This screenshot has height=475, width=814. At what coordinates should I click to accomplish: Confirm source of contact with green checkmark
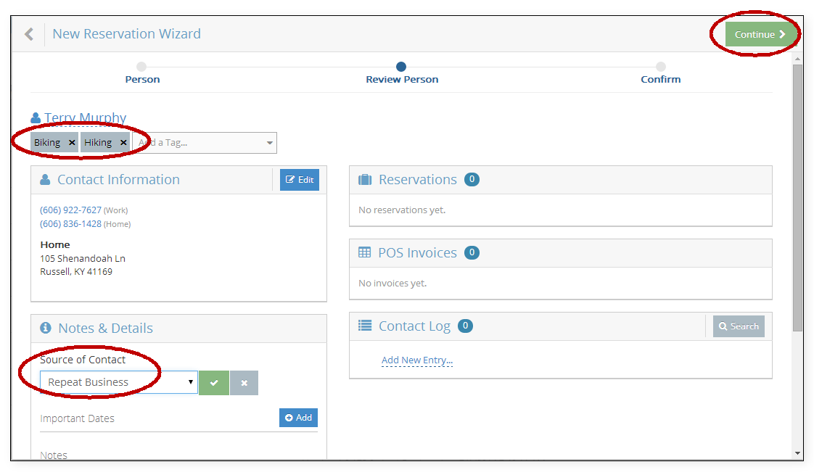[214, 383]
